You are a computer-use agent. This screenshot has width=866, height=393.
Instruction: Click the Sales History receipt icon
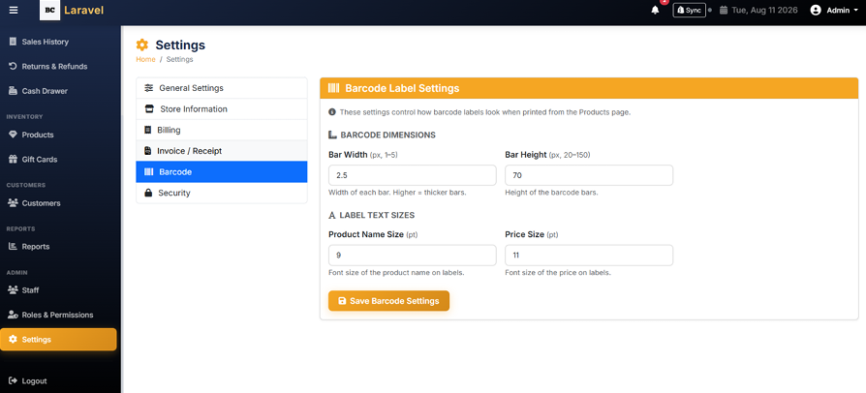point(13,42)
